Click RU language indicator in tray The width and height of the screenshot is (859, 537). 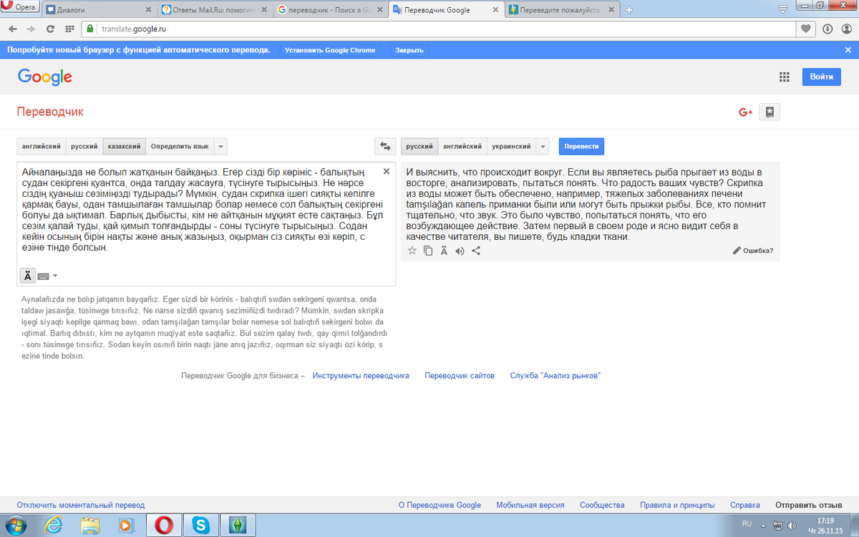(x=747, y=524)
